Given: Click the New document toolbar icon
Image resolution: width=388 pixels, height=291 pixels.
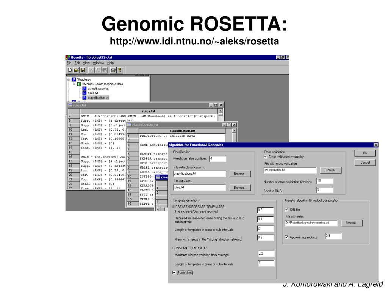Looking at the screenshot, I should coord(70,70).
